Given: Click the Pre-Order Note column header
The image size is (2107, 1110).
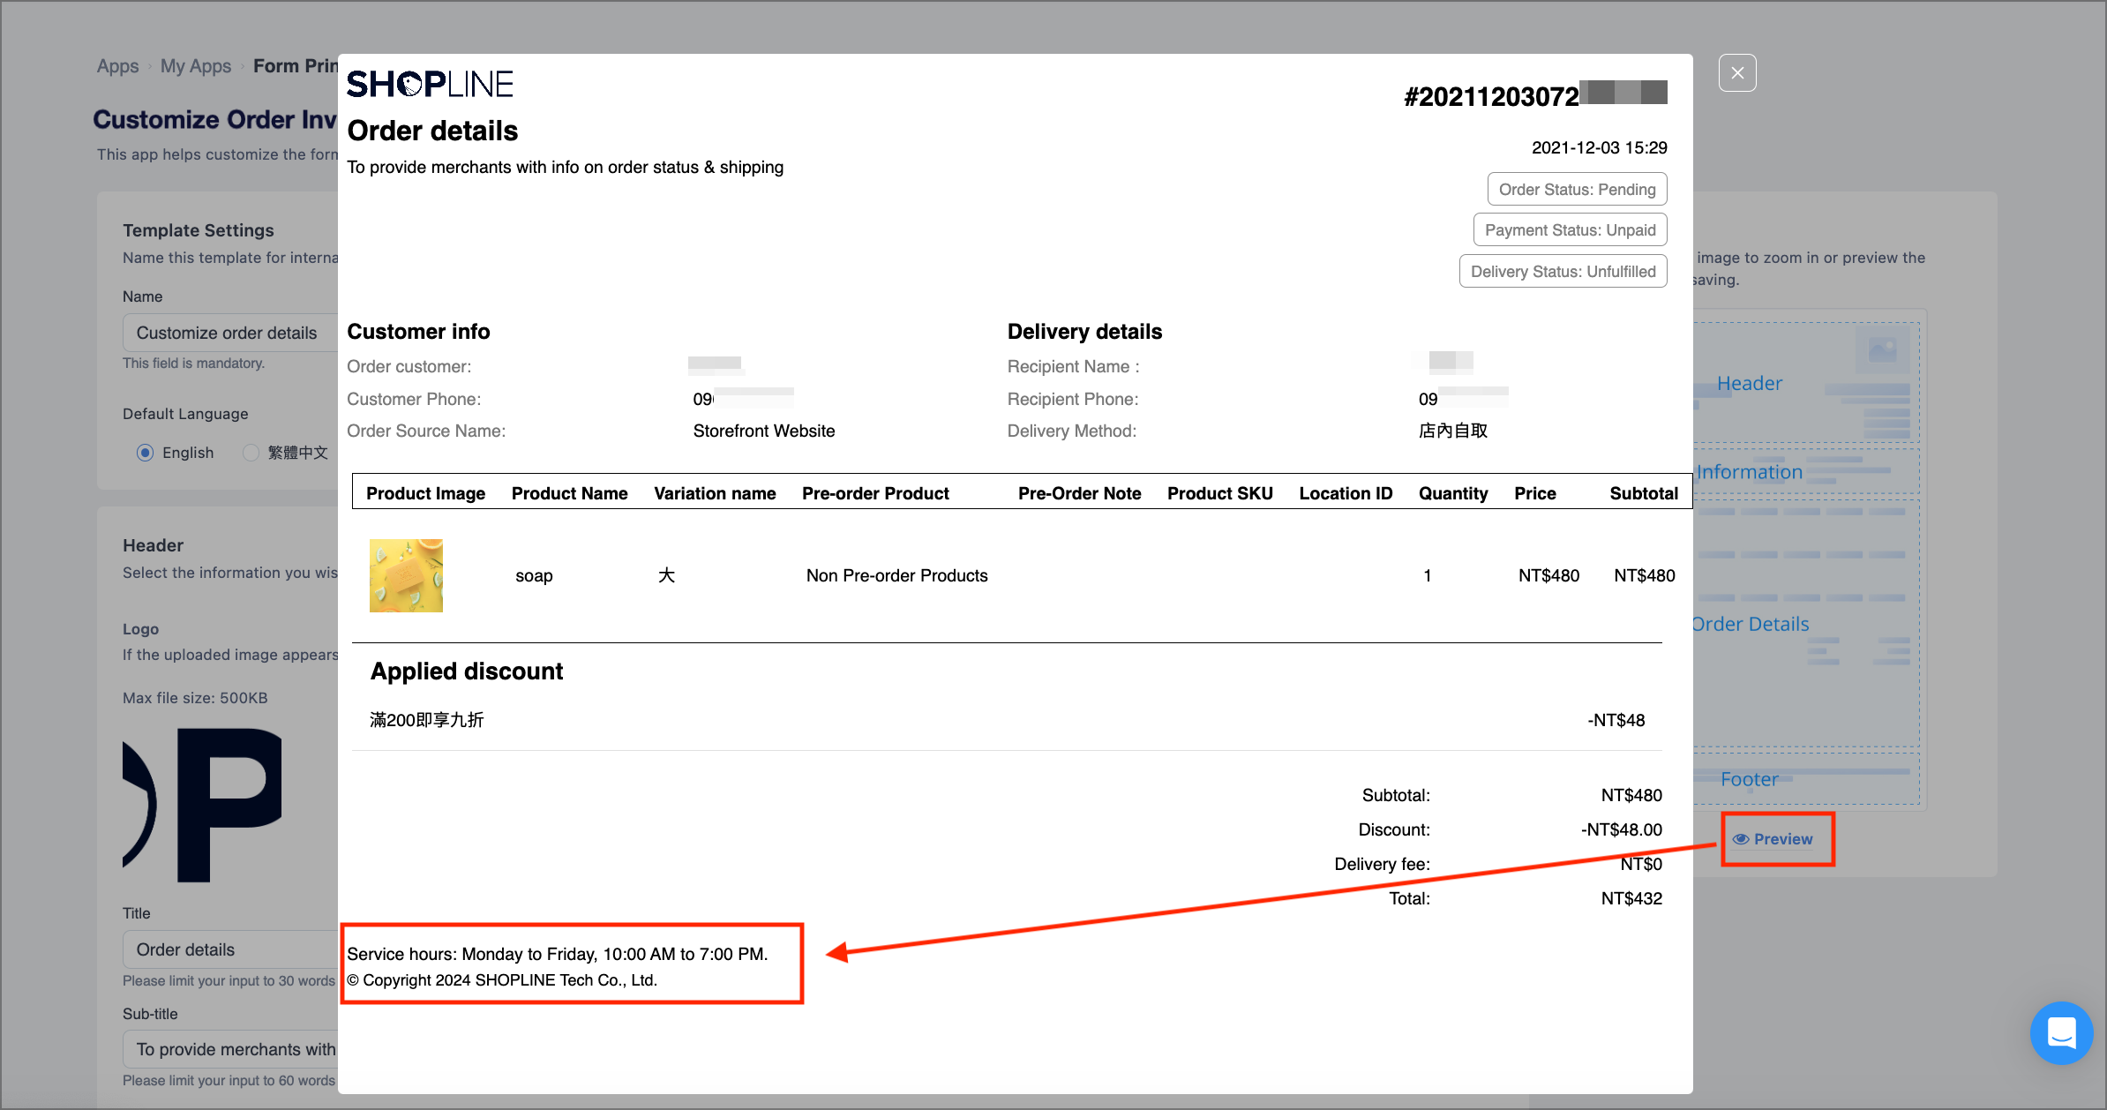Looking at the screenshot, I should (x=1079, y=493).
